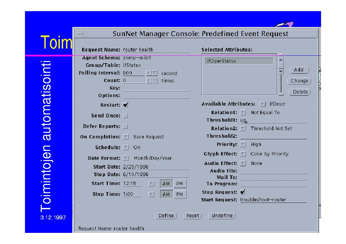Click the Mail To input field
The image size is (346, 244).
[x=273, y=177]
